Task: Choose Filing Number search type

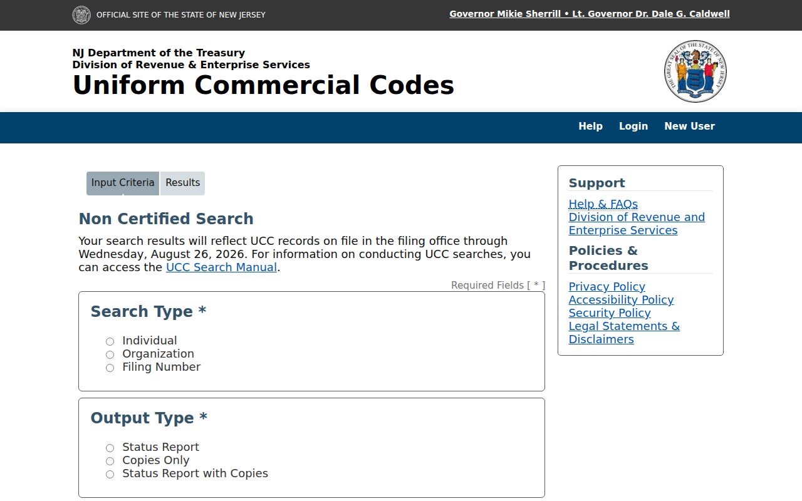Action: (110, 368)
